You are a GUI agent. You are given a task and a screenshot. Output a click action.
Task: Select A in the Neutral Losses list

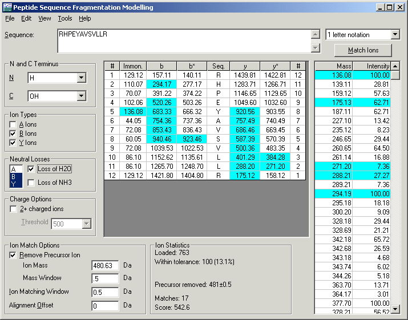coord(16,169)
